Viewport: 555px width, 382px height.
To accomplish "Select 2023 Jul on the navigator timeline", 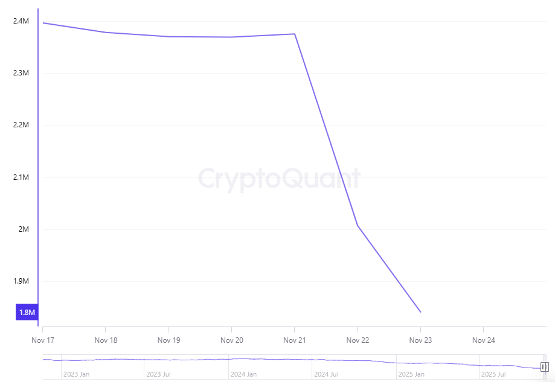I will pyautogui.click(x=158, y=374).
